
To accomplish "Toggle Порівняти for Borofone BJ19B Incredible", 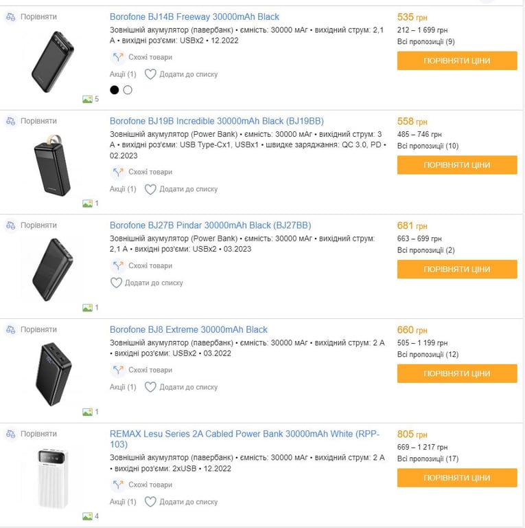I will pos(38,121).
